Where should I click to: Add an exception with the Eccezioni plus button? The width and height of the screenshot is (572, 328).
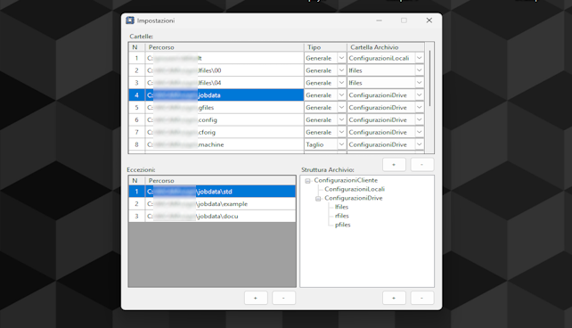(x=256, y=298)
